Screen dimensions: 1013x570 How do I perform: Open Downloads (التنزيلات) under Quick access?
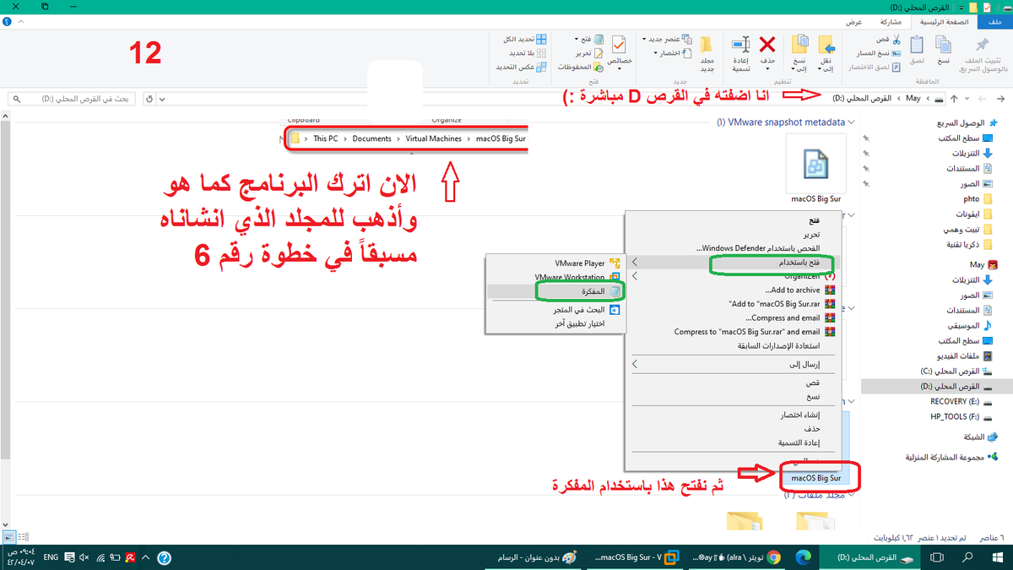point(972,153)
